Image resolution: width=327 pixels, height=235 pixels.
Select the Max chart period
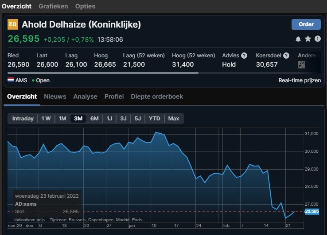coord(174,119)
